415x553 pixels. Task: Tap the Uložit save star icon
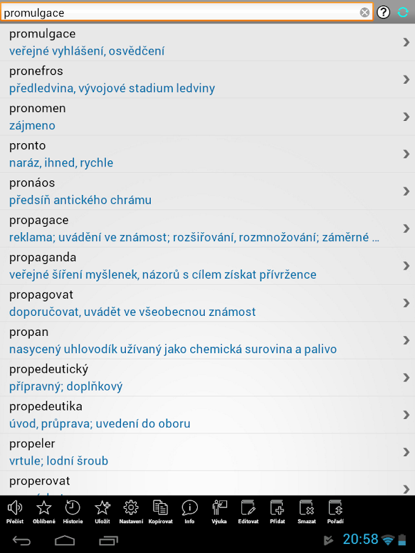tap(102, 510)
